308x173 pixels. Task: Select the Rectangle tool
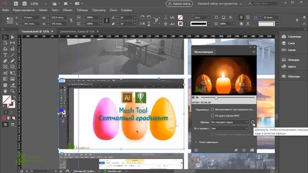point(13,67)
